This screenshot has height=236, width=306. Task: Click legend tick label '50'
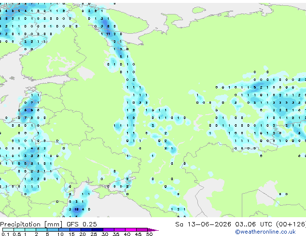pos(149,234)
